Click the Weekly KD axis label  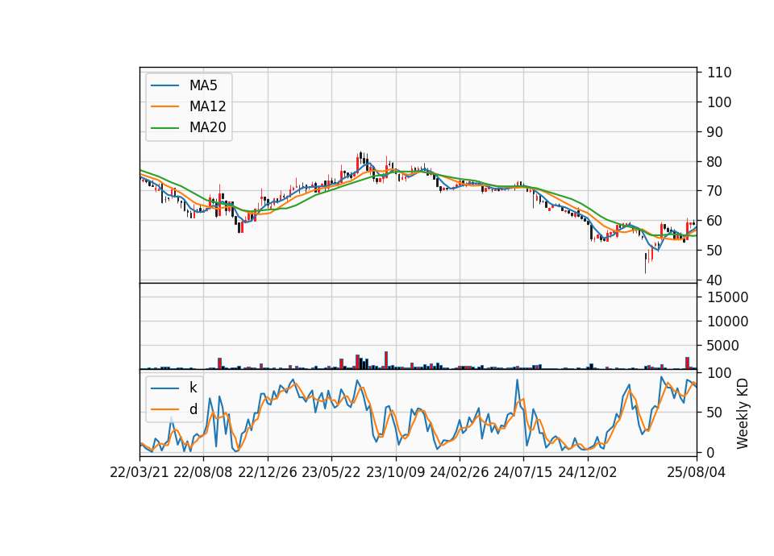click(743, 413)
